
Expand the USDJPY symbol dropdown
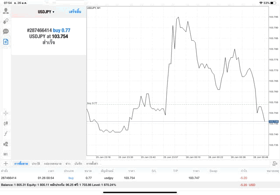tap(46, 12)
